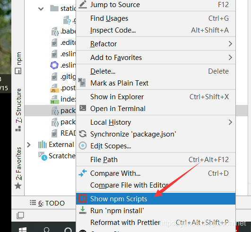Click the download icon for Run 'npm install'
This screenshot has height=232, width=251.
pos(83,210)
